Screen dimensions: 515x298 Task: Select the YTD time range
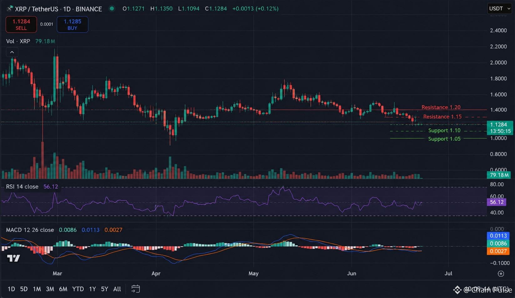point(78,289)
